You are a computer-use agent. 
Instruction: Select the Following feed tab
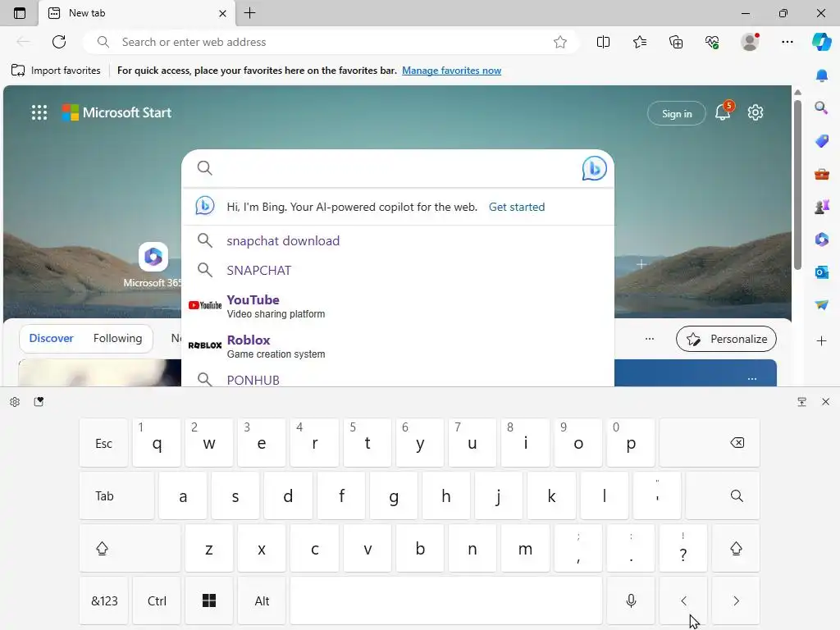pos(117,338)
